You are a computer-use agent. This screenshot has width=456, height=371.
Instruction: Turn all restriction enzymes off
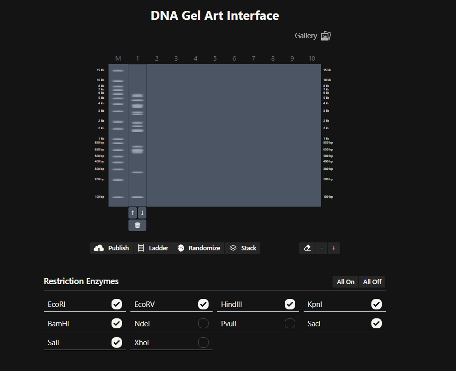click(x=372, y=282)
